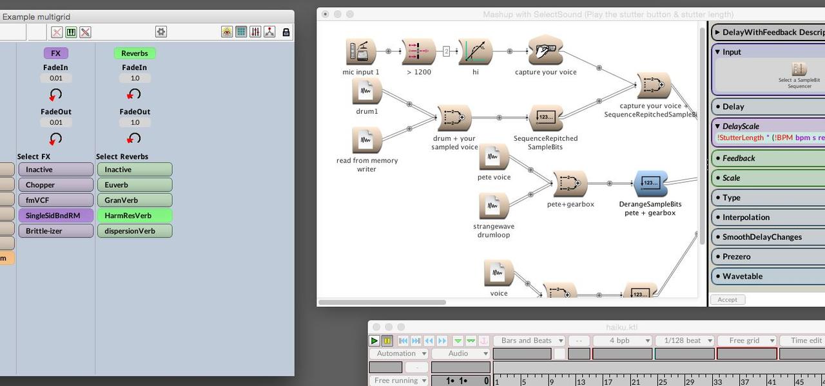The height and width of the screenshot is (386, 825).
Task: Click the piano keyboard icon in multigrid toolbar
Action: point(71,32)
